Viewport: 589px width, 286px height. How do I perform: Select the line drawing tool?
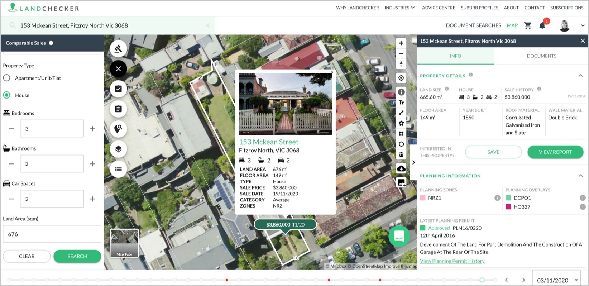[x=401, y=113]
